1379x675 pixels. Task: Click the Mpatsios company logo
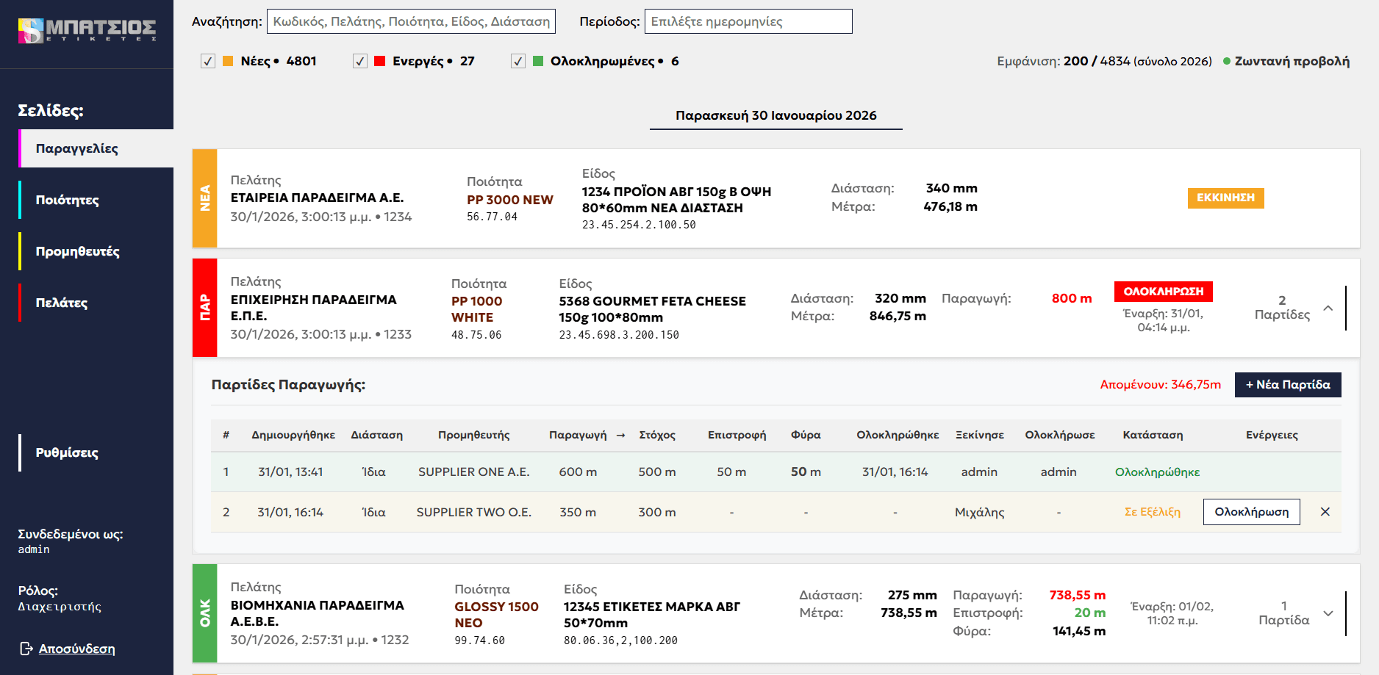click(87, 30)
